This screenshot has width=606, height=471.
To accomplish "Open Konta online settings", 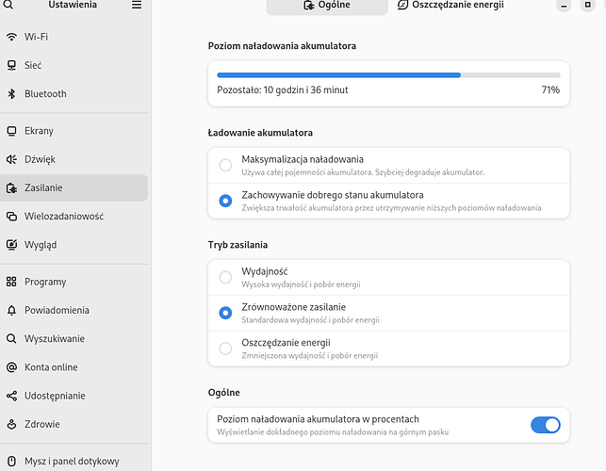I will pyautogui.click(x=74, y=367).
